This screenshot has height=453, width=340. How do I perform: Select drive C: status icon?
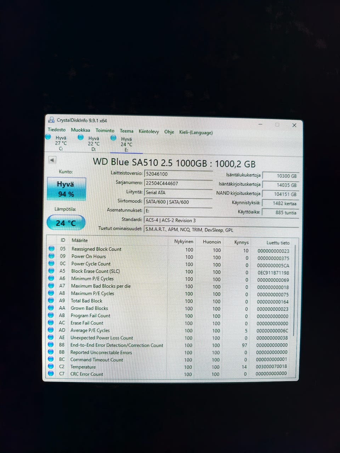(x=49, y=137)
